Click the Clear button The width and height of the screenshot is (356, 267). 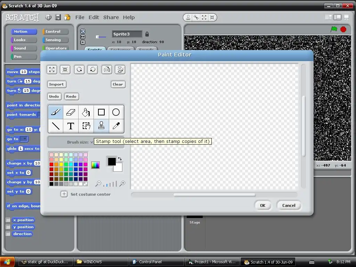click(x=118, y=84)
